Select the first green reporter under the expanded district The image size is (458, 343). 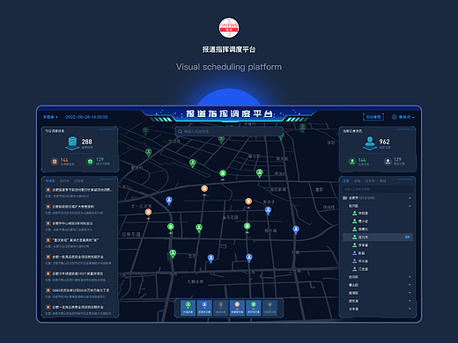point(360,213)
